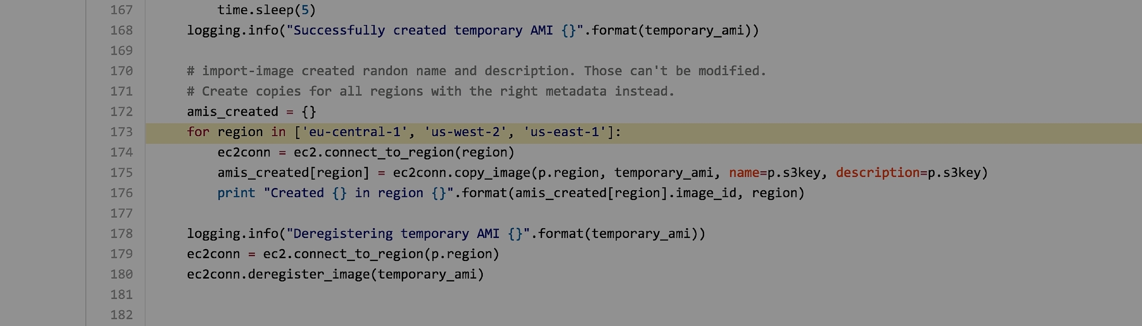
Task: Select line number 174 in the gutter
Action: click(x=122, y=152)
